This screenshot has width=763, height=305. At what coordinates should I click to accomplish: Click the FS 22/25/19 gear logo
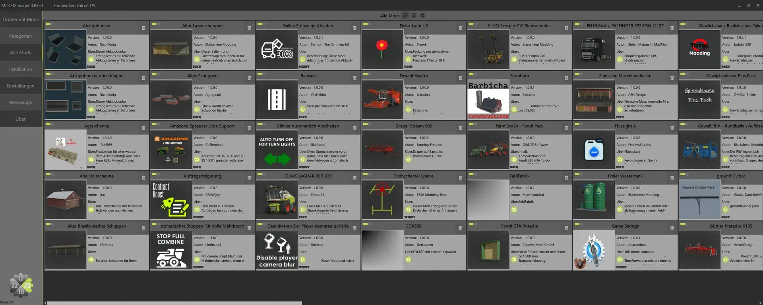(21, 285)
